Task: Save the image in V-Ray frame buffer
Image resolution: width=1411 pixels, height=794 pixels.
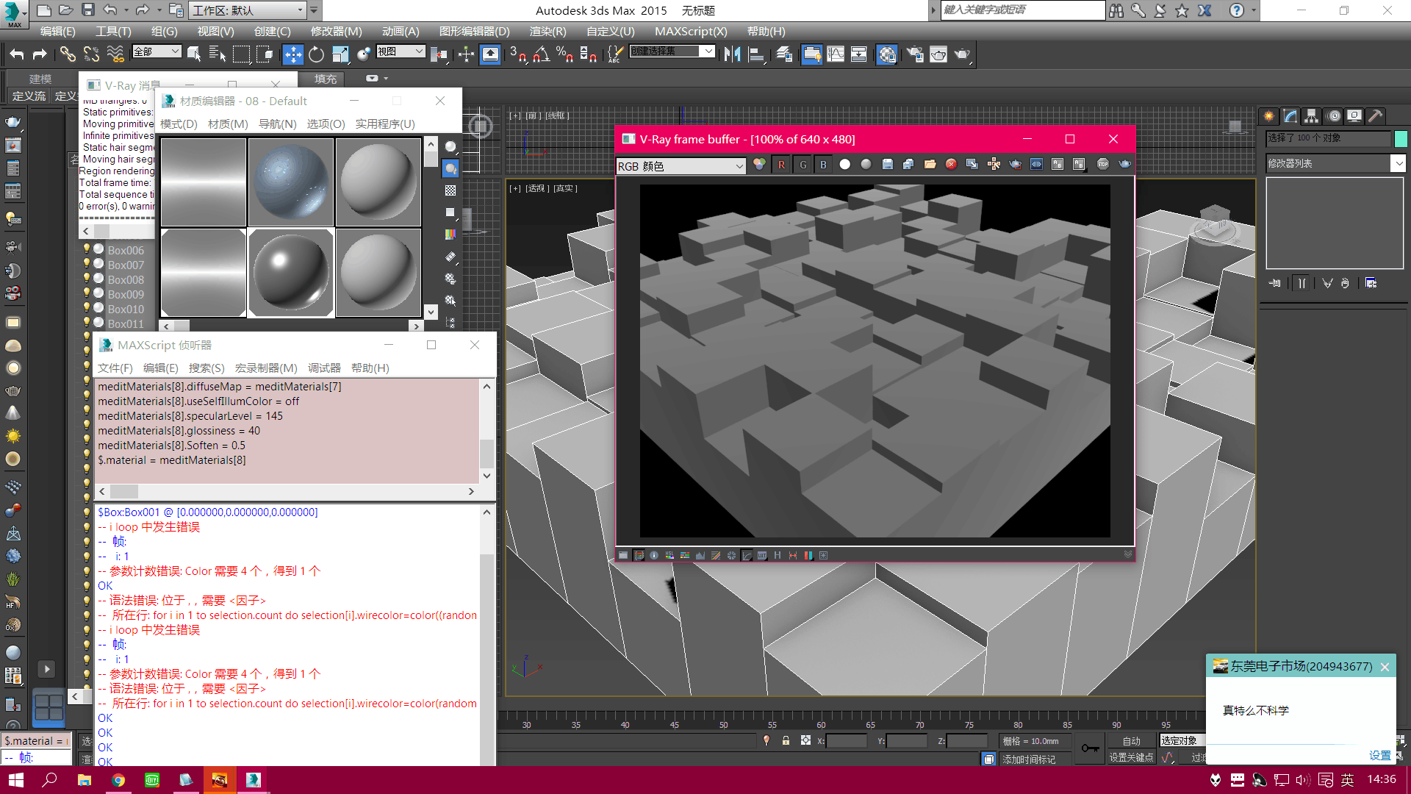Action: [888, 165]
